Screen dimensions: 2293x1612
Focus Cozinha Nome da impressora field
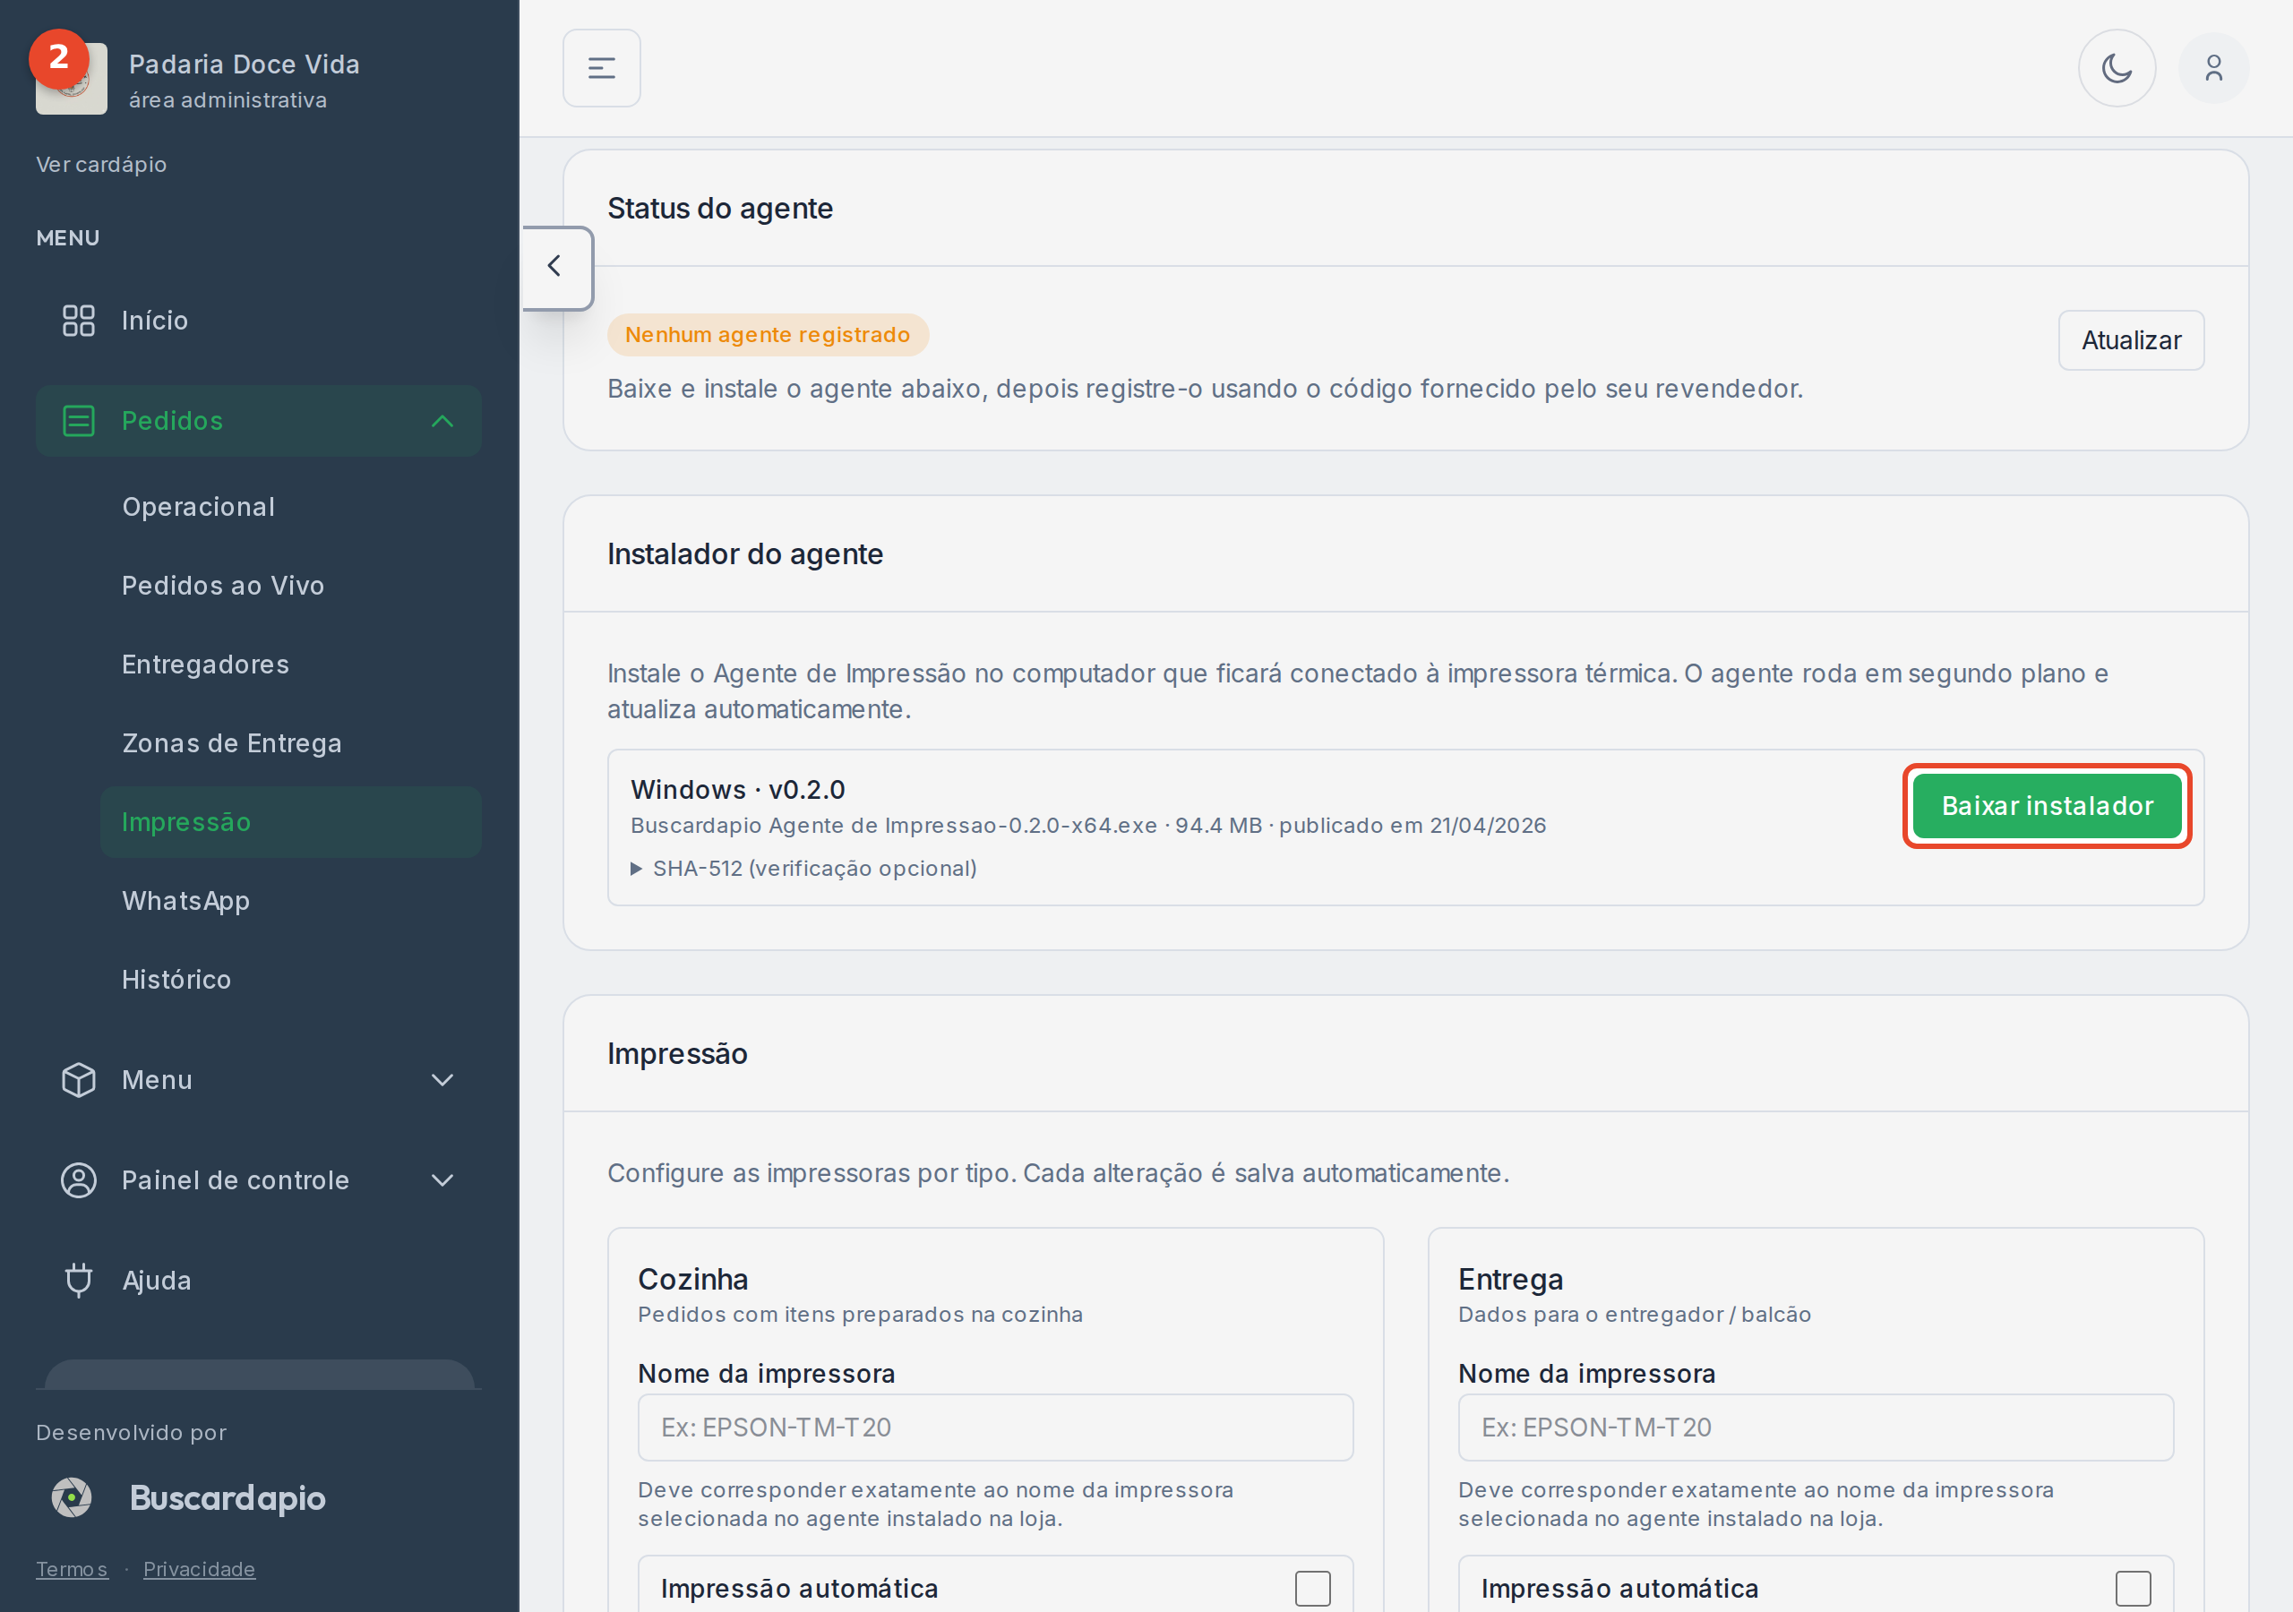[x=996, y=1428]
